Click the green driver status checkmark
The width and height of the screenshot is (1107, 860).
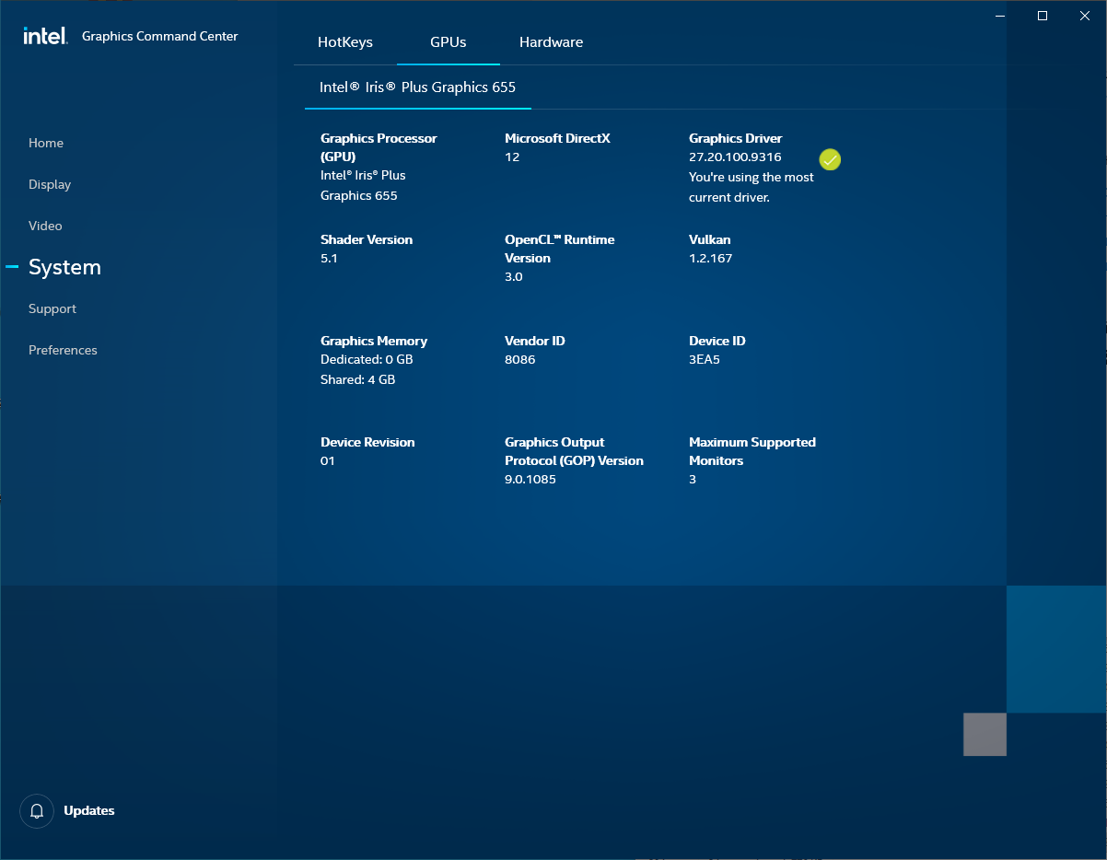pyautogui.click(x=830, y=160)
